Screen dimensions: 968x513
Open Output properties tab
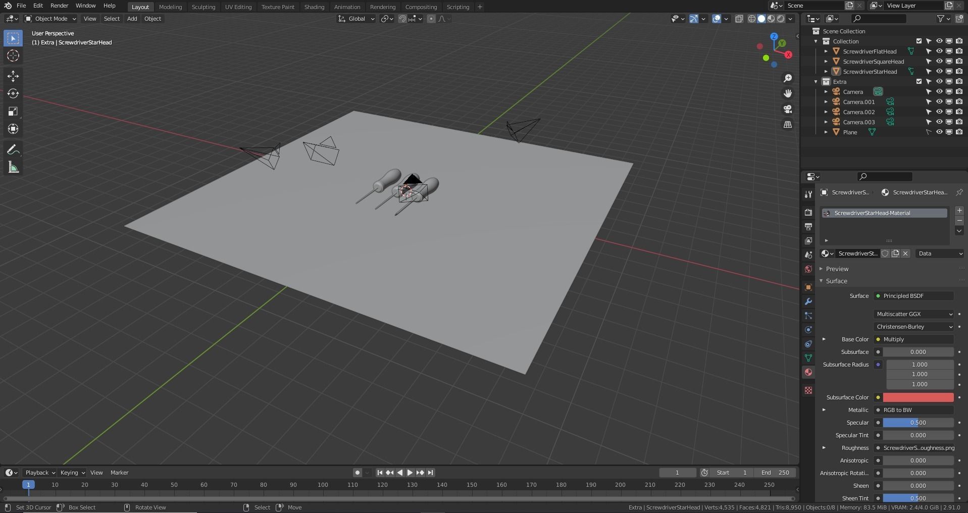tap(808, 227)
